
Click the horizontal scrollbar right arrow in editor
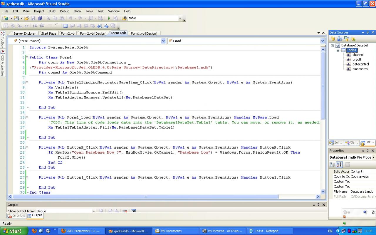pos(318,197)
